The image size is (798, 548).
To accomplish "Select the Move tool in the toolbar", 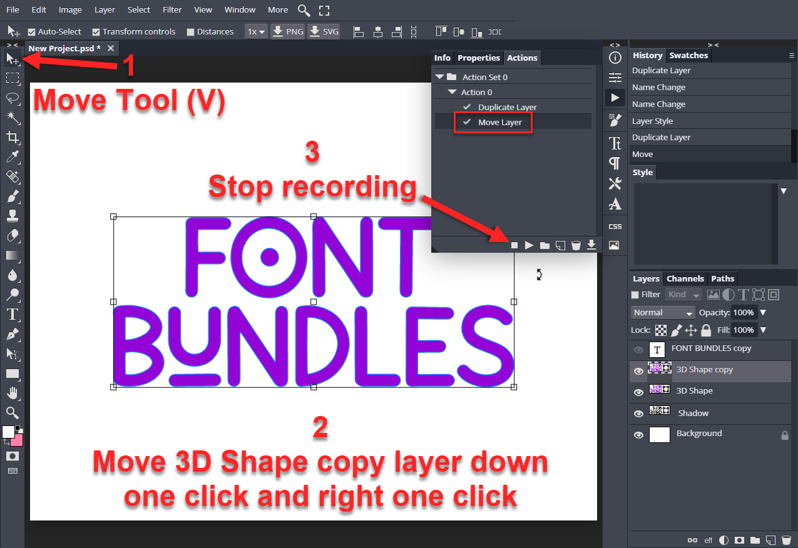I will pos(12,59).
